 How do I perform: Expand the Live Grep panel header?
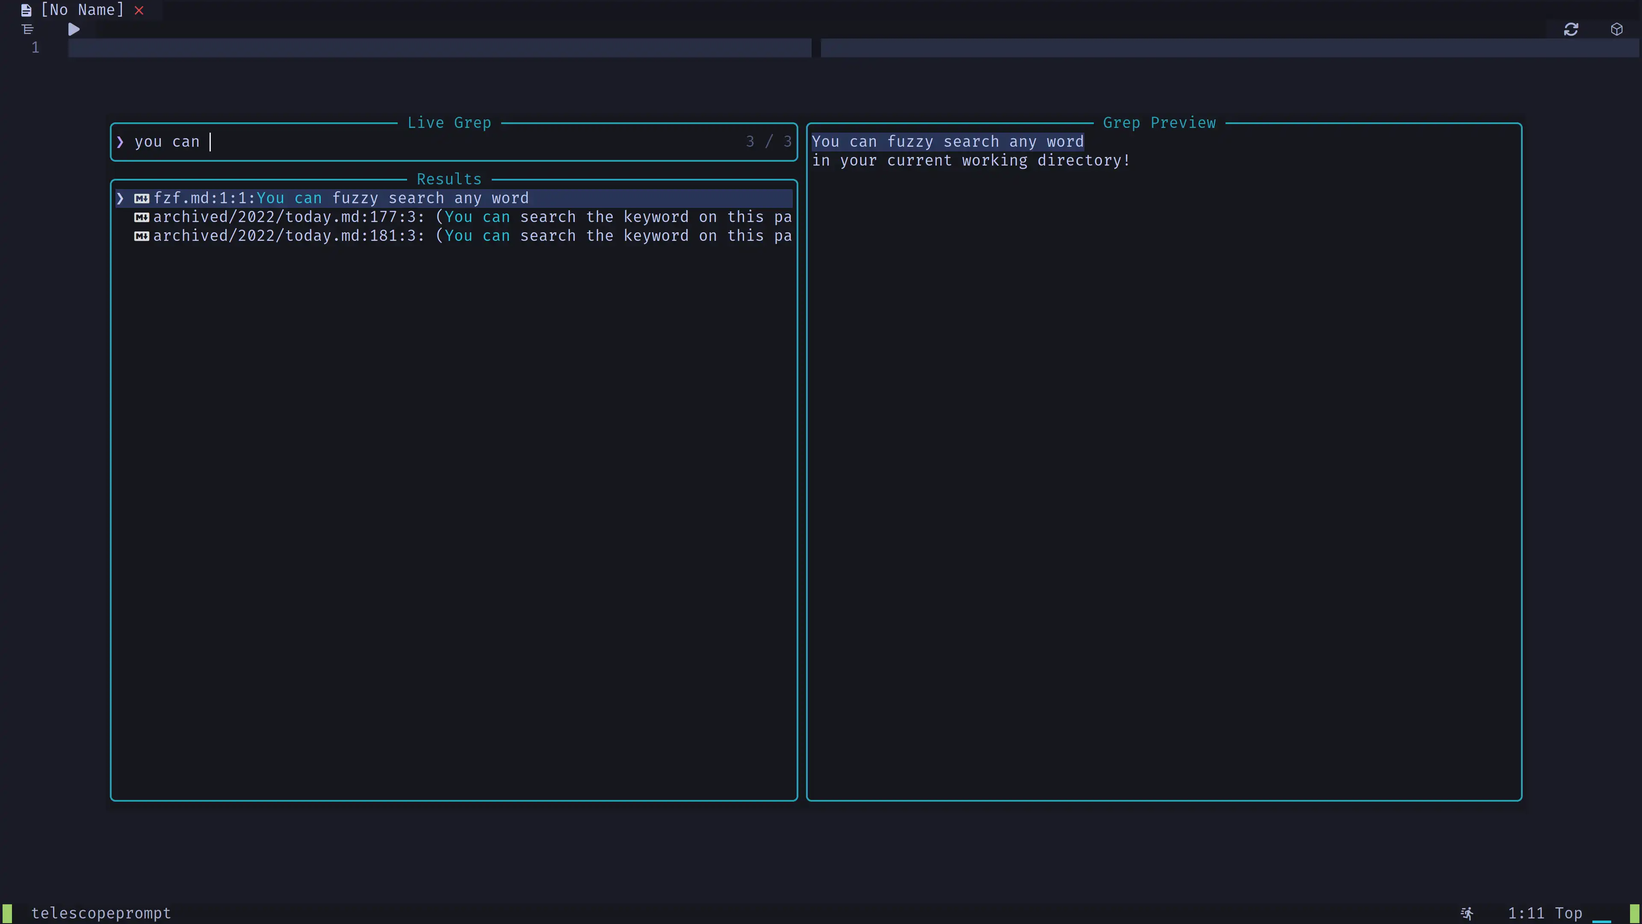tap(449, 122)
